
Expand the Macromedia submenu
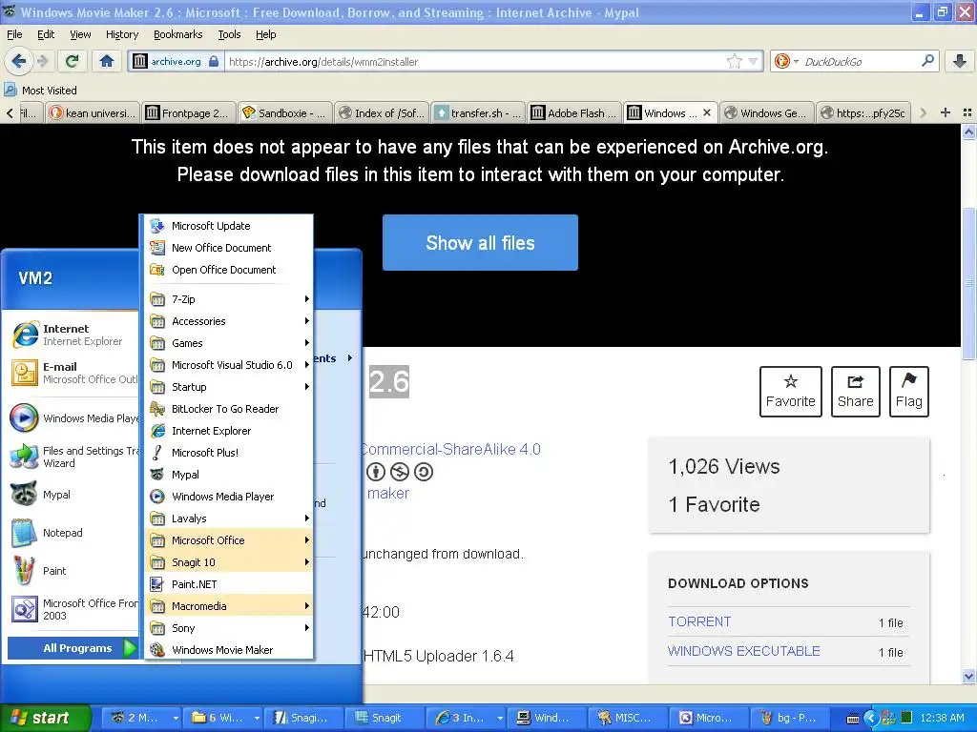point(229,605)
